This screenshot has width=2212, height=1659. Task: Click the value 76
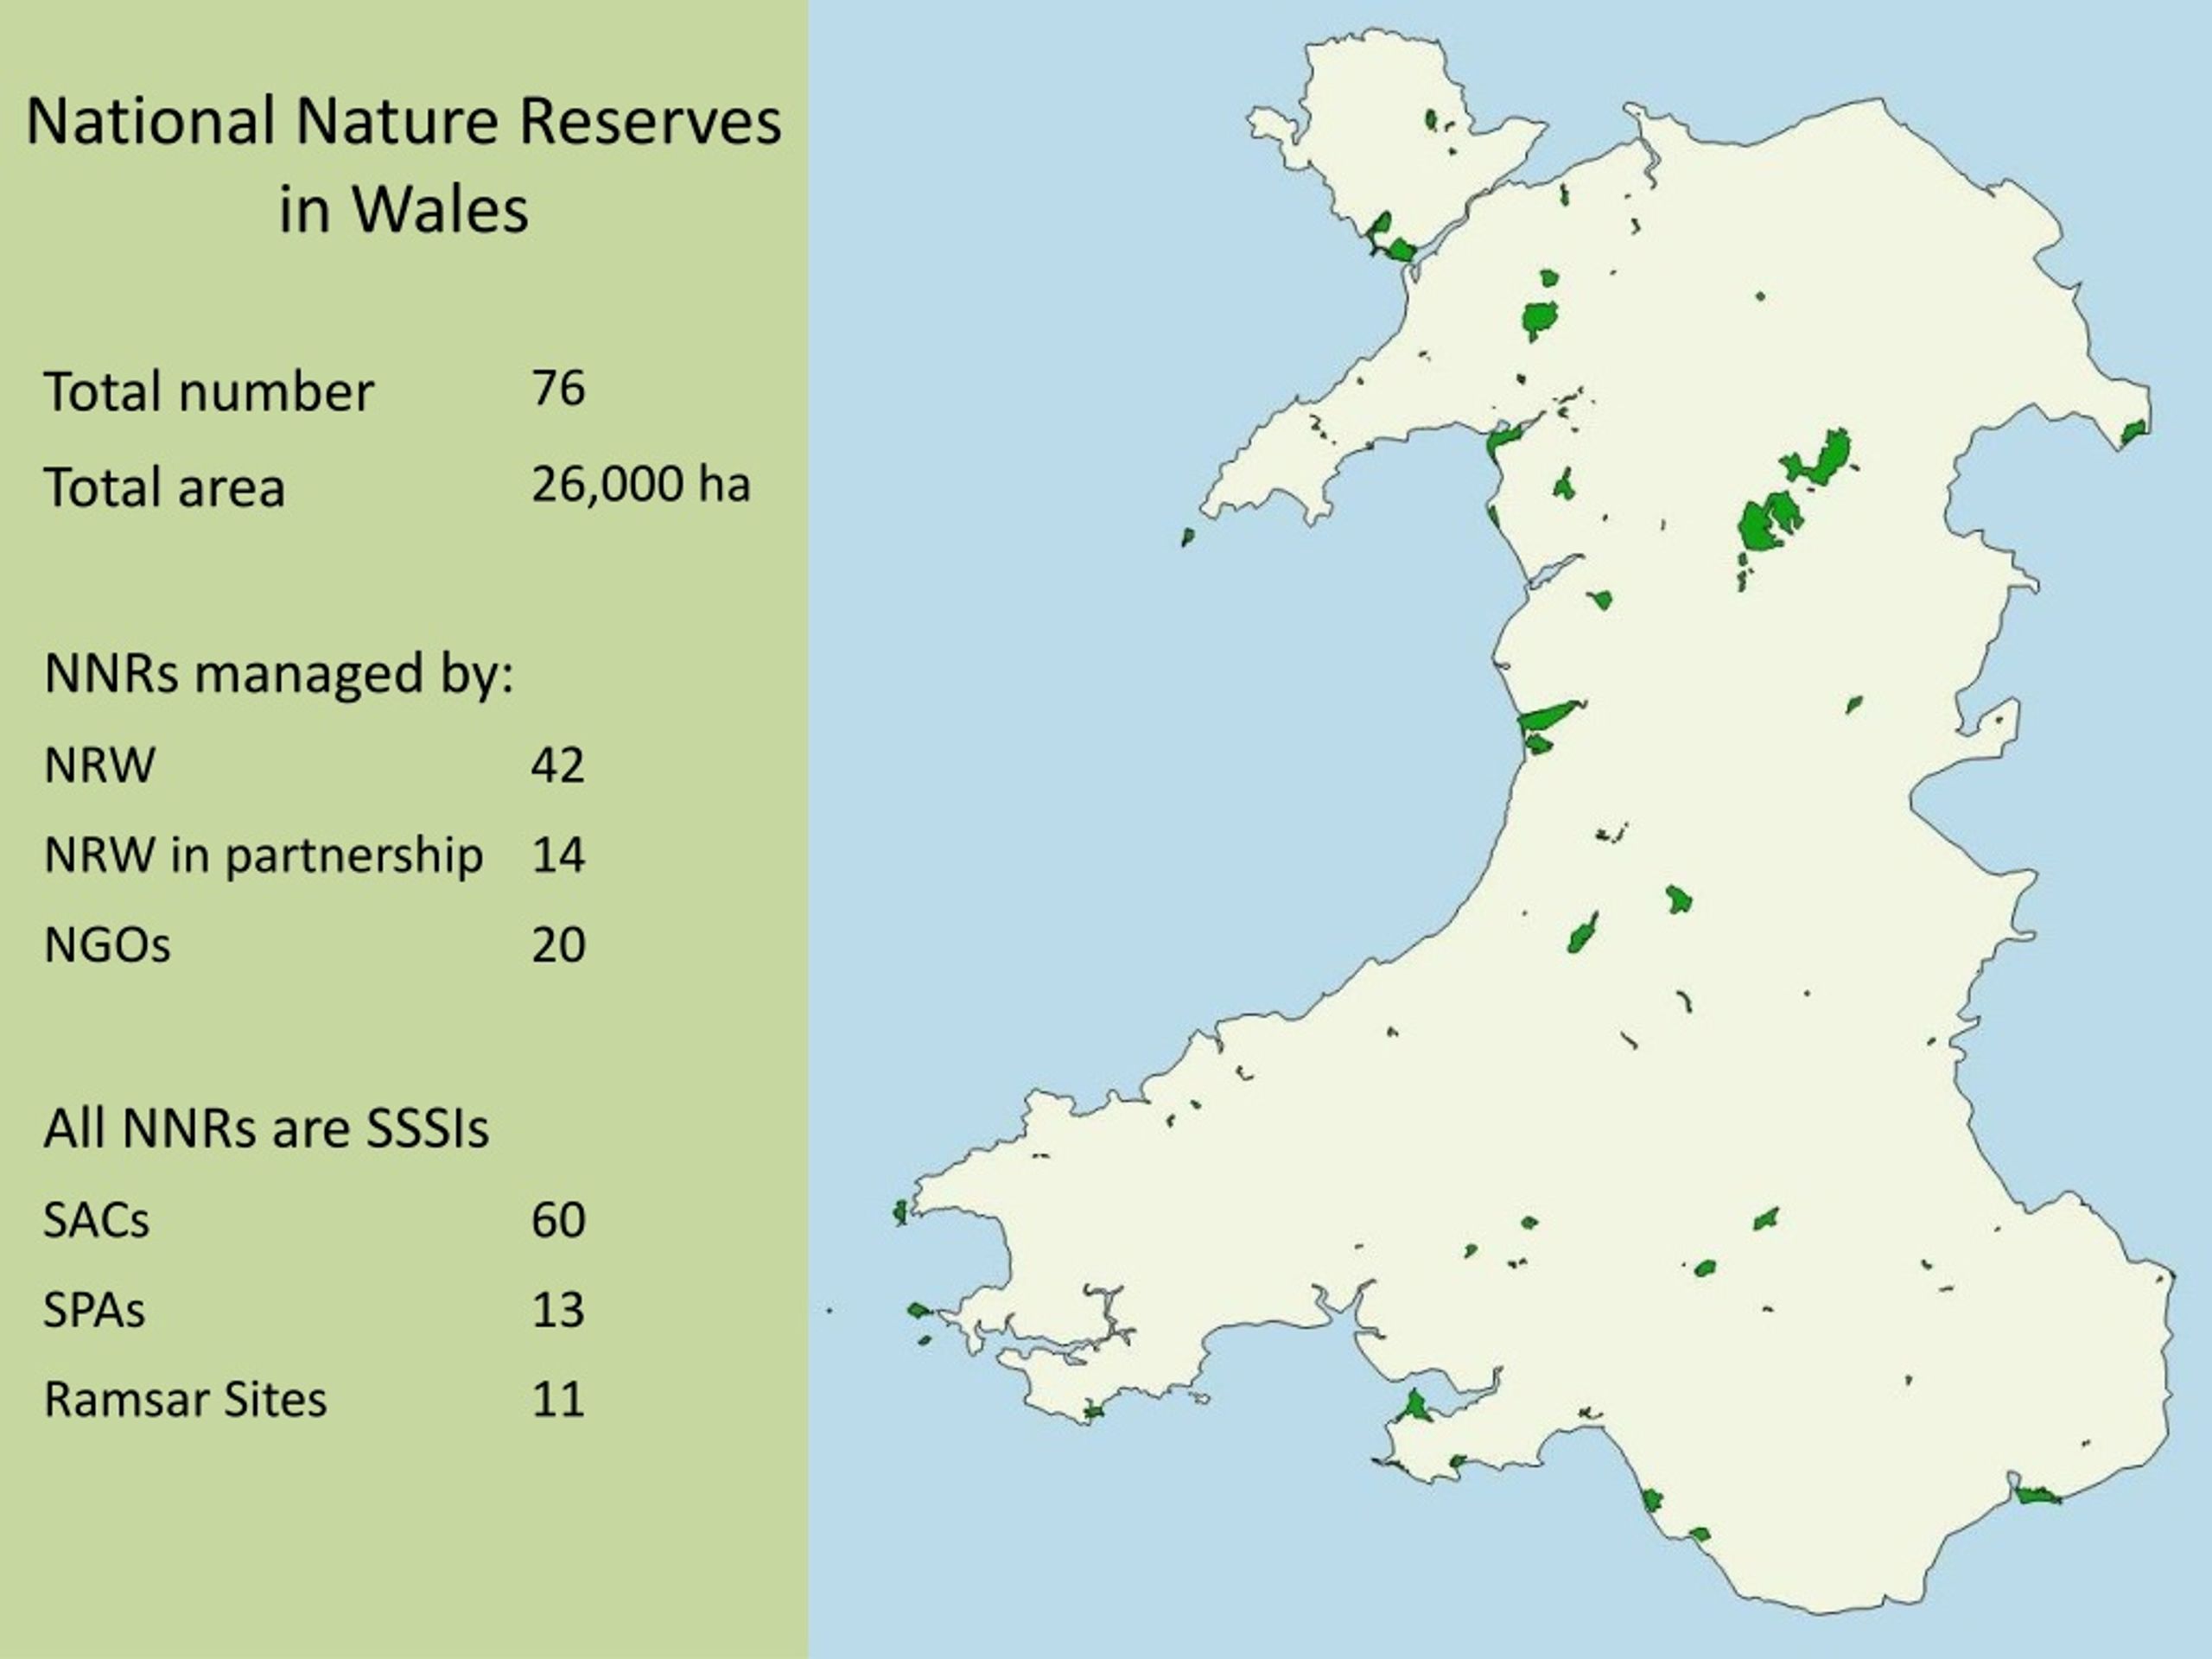tap(558, 388)
